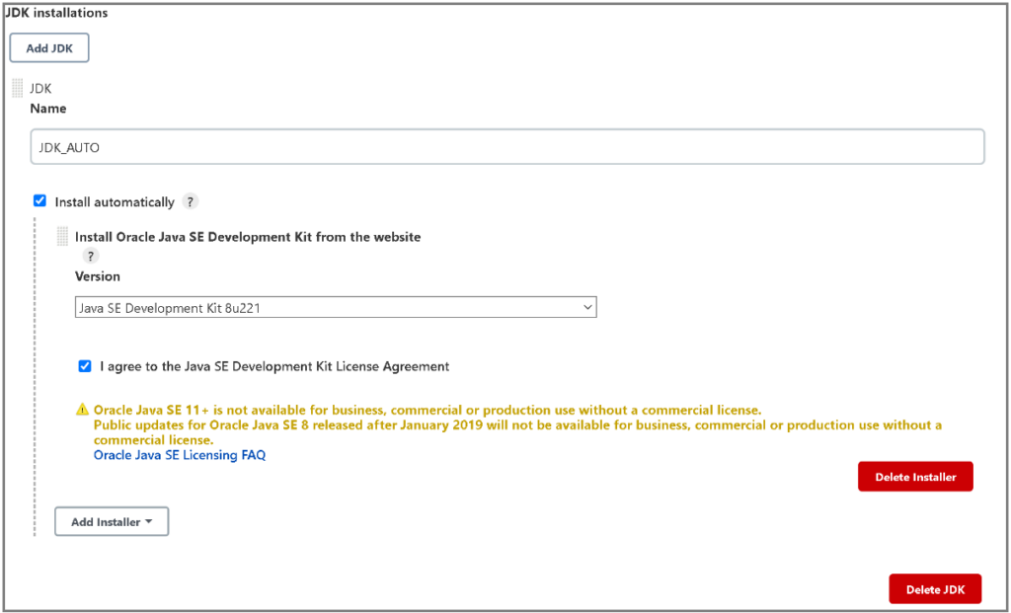The image size is (1011, 613).
Task: Uncheck the Install automatically checkbox
Action: point(39,200)
